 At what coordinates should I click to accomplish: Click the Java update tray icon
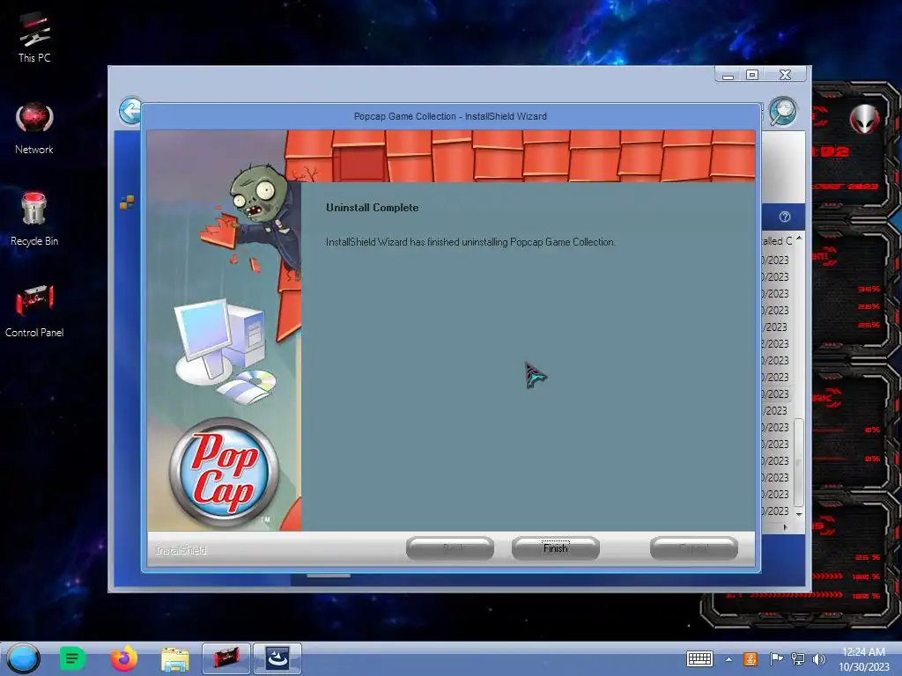click(750, 658)
